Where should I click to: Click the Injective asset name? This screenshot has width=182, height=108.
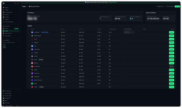pos(37,49)
